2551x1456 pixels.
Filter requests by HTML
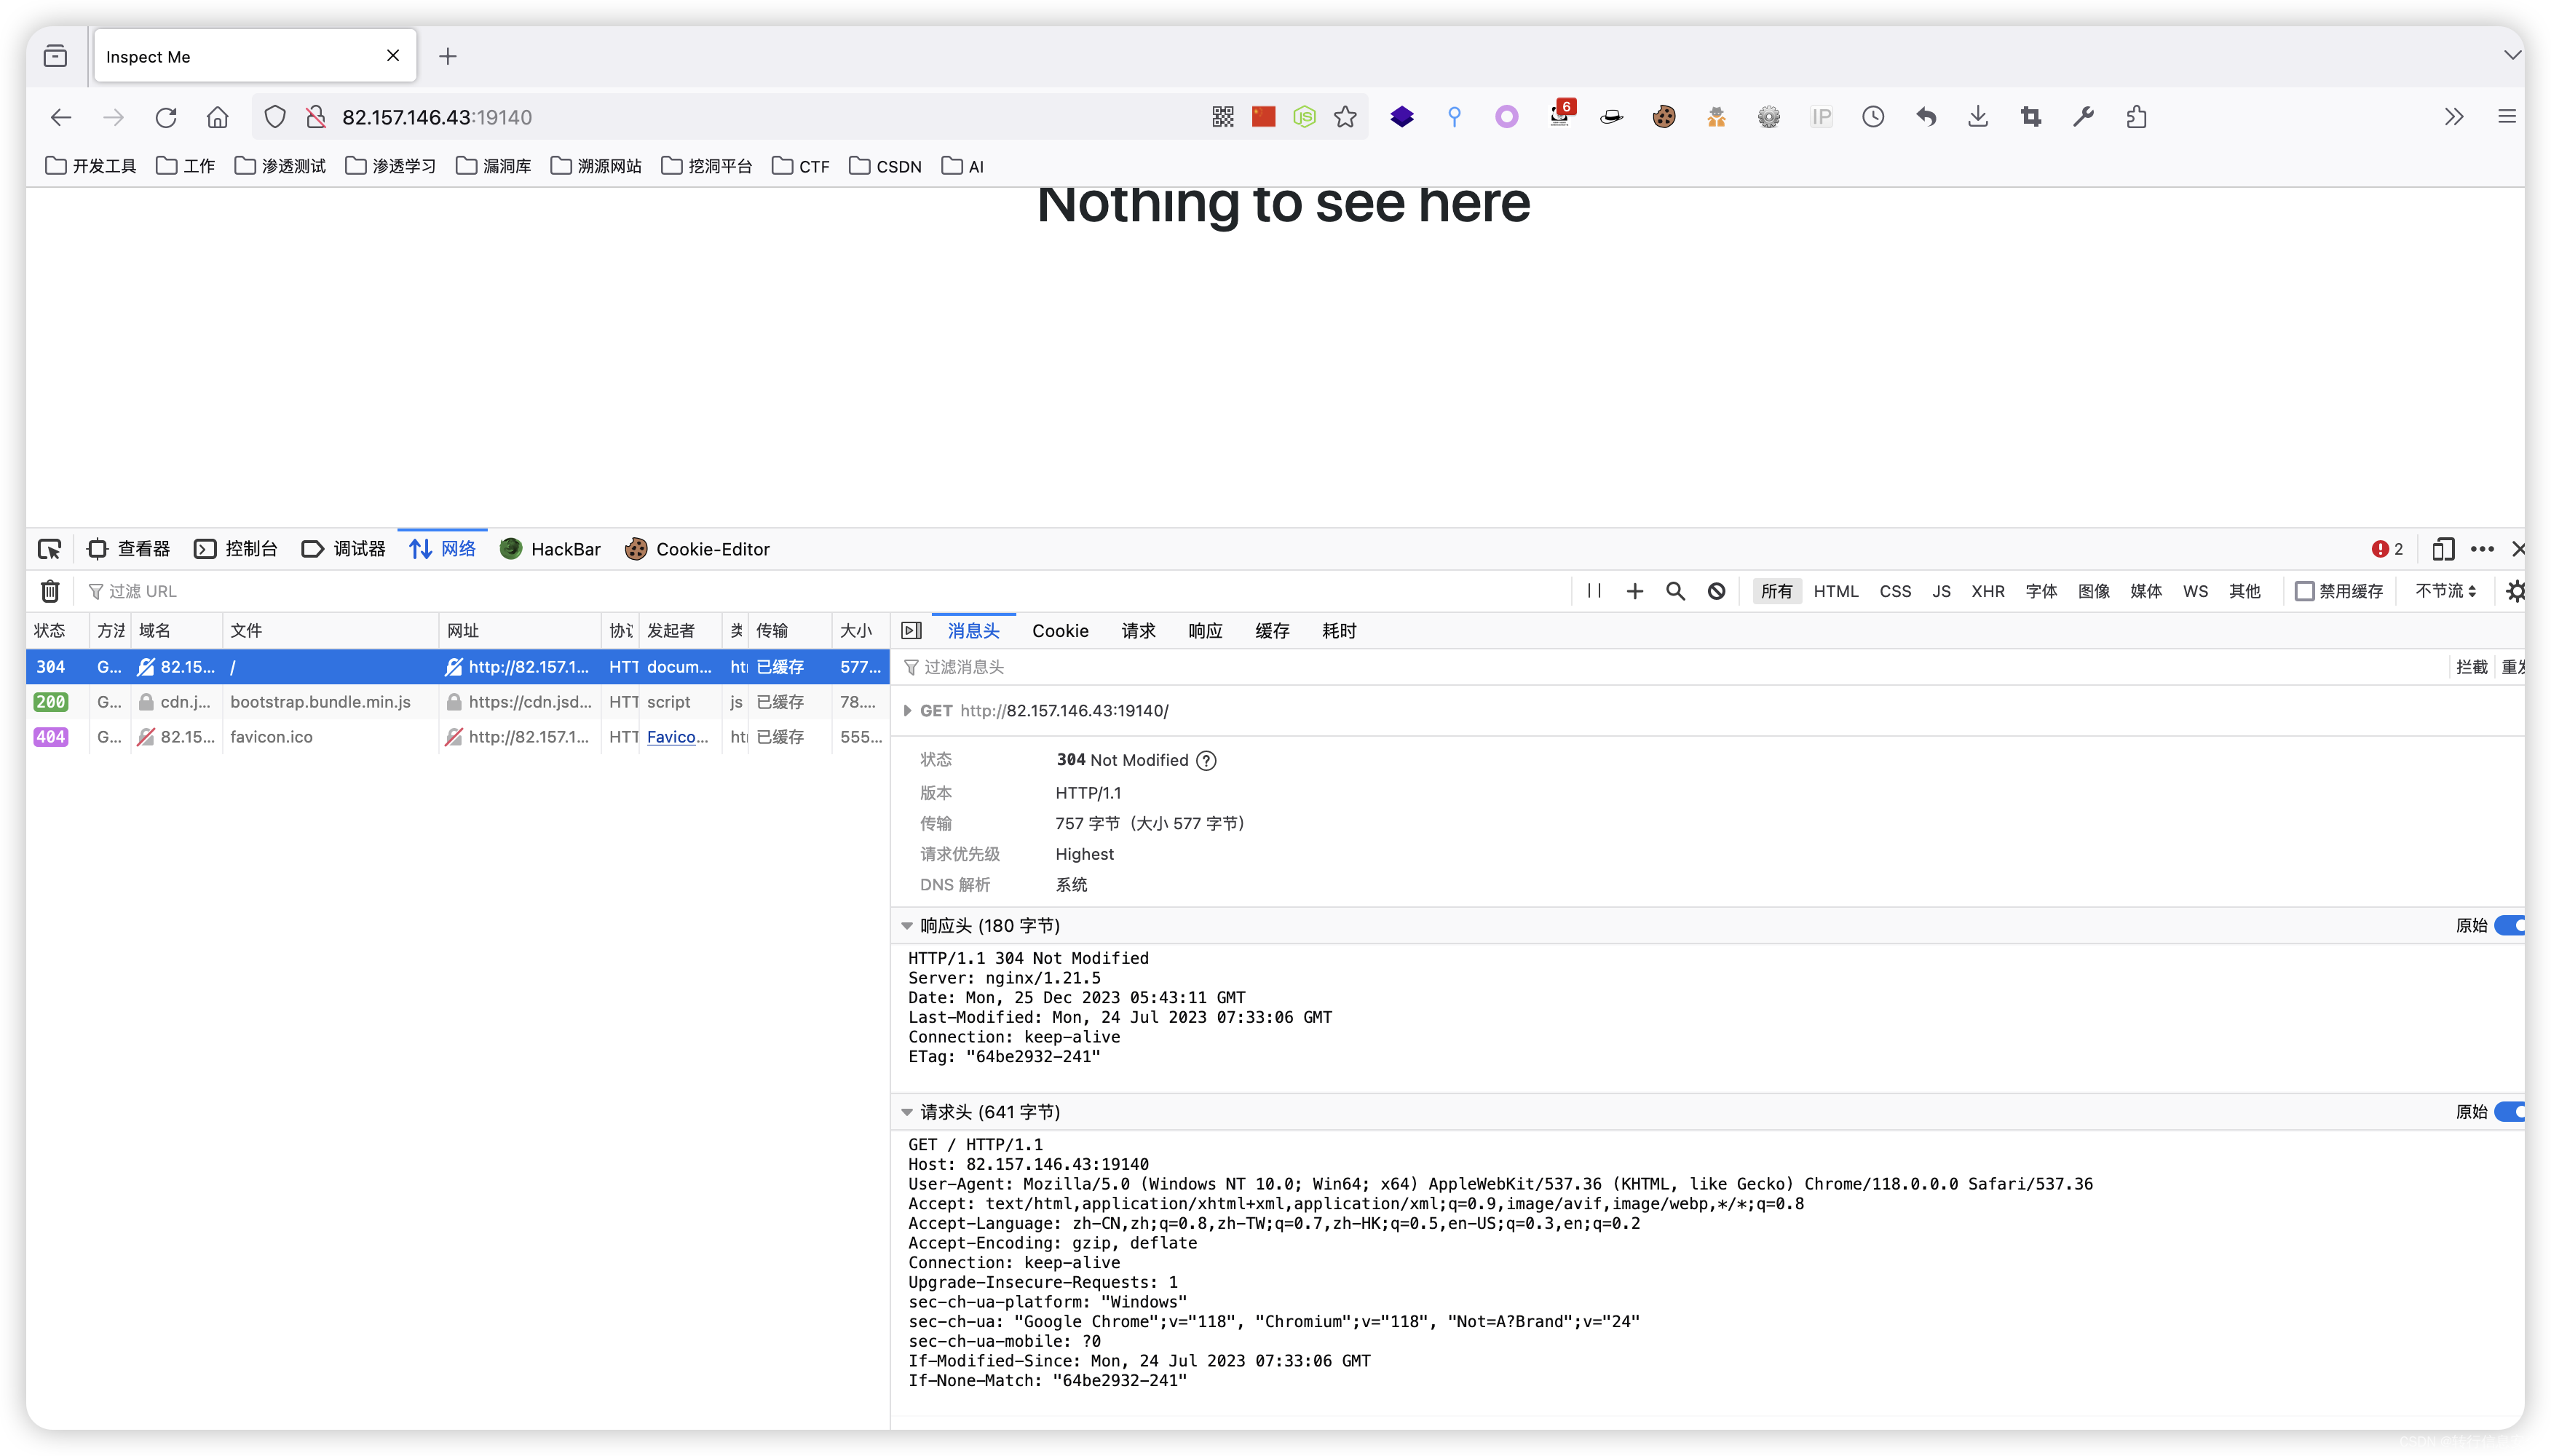coord(1836,591)
